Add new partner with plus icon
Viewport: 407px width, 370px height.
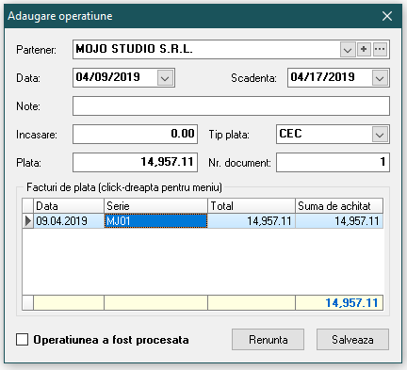pyautogui.click(x=364, y=49)
